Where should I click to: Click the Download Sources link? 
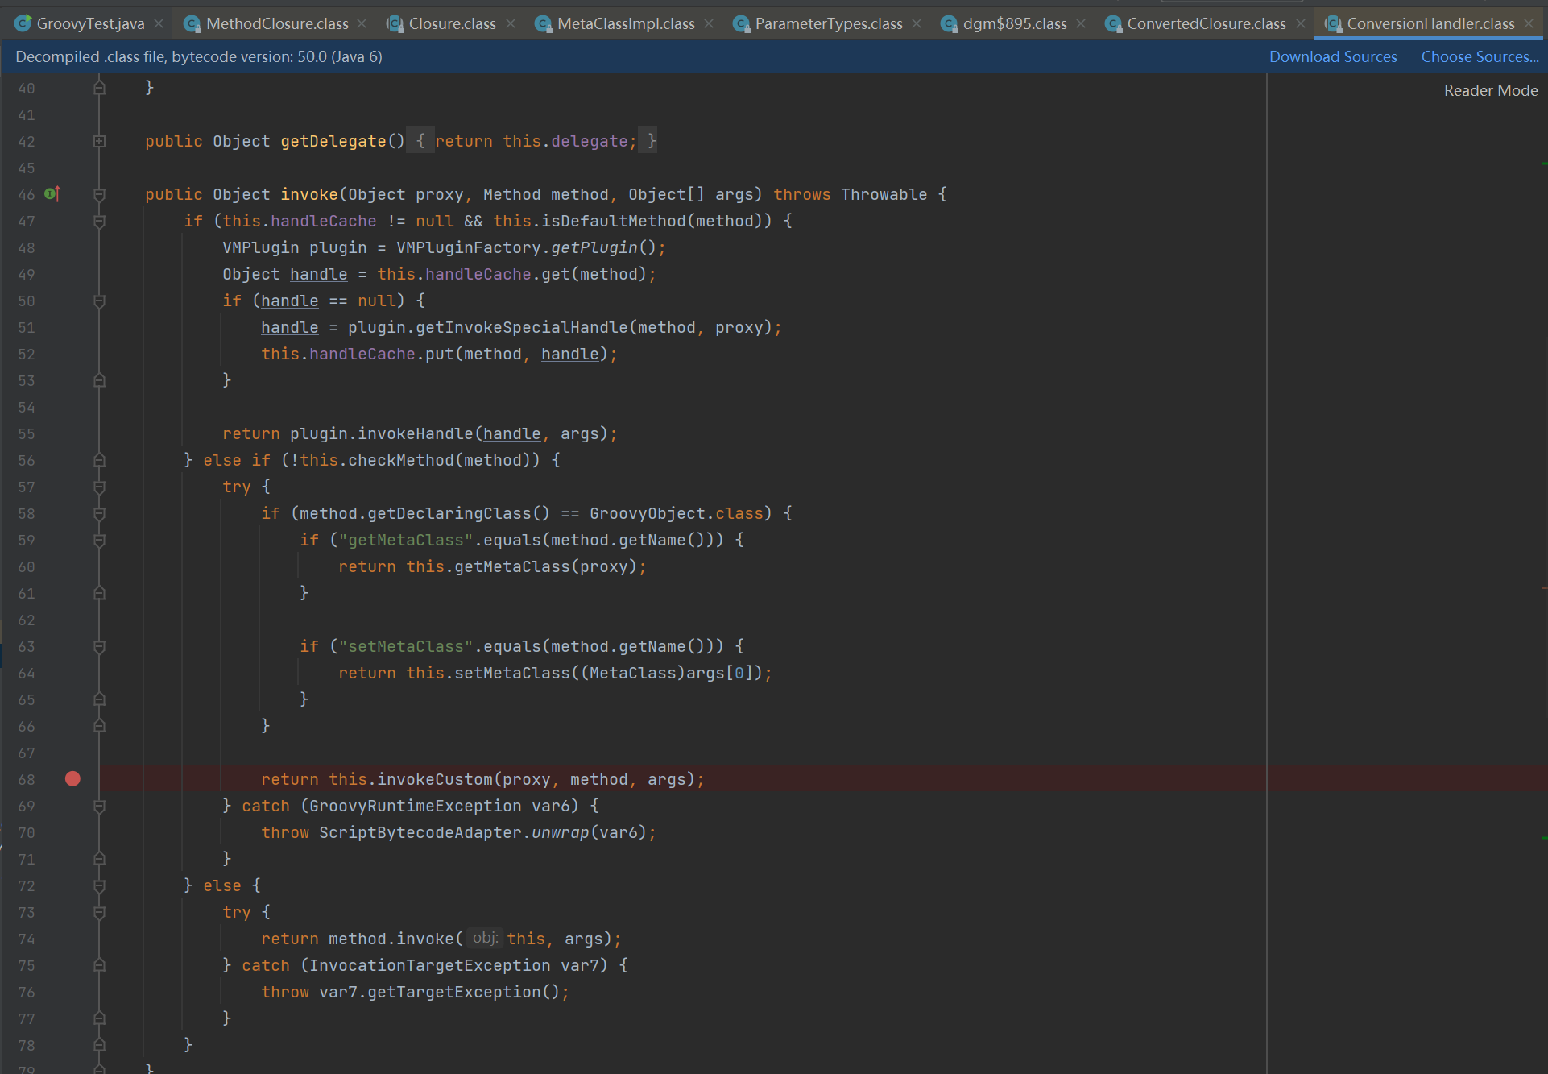1332,56
